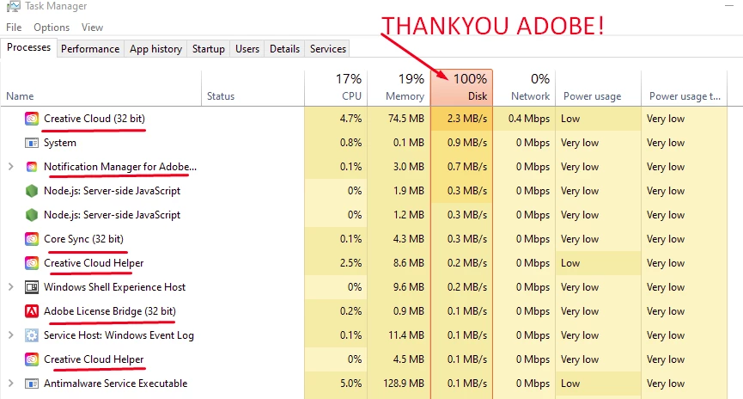Click the 74.5 MB memory value
This screenshot has width=743, height=399.
coord(406,119)
